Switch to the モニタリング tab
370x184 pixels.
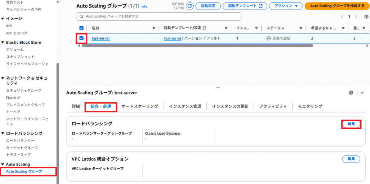[x=310, y=106]
